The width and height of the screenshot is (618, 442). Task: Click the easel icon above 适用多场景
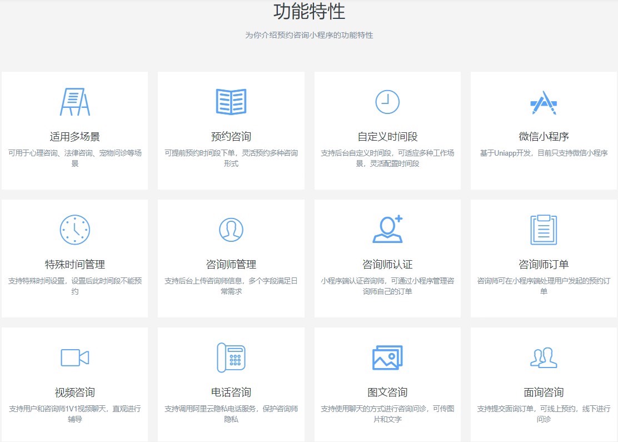pos(75,102)
